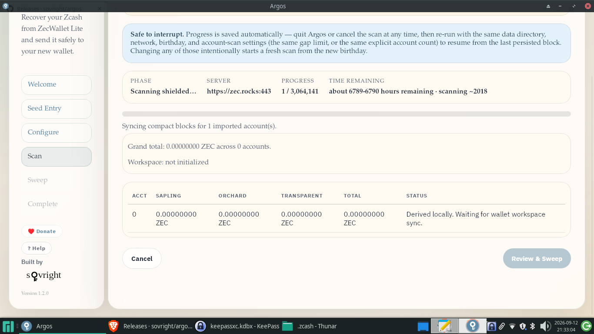Viewport: 594px width, 334px height.
Task: Select the Scan step in sidebar
Action: coord(57,157)
